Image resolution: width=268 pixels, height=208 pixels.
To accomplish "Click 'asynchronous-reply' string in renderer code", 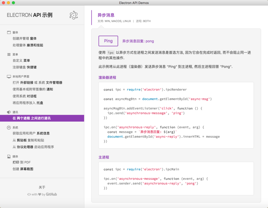I will click(137, 127).
